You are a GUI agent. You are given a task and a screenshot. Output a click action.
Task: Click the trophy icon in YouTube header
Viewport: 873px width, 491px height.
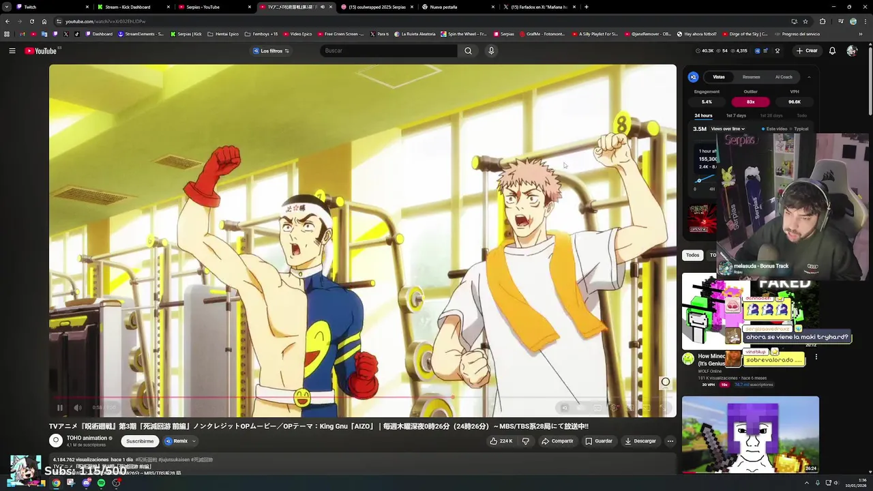777,50
